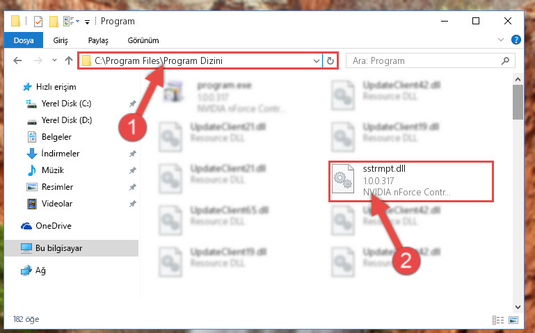Expand the address bar history dropdown

point(317,61)
